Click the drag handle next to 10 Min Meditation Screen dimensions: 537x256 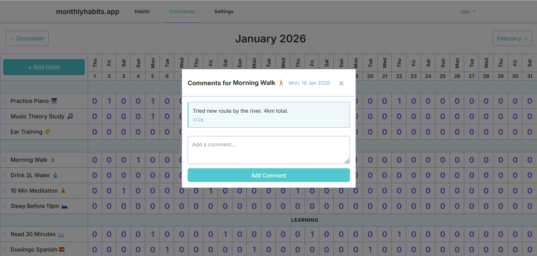4,191
